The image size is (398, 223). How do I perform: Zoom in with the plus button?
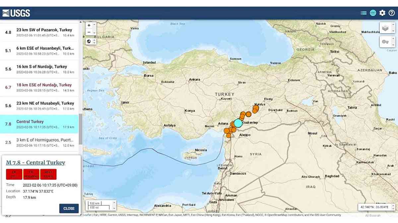(89, 25)
